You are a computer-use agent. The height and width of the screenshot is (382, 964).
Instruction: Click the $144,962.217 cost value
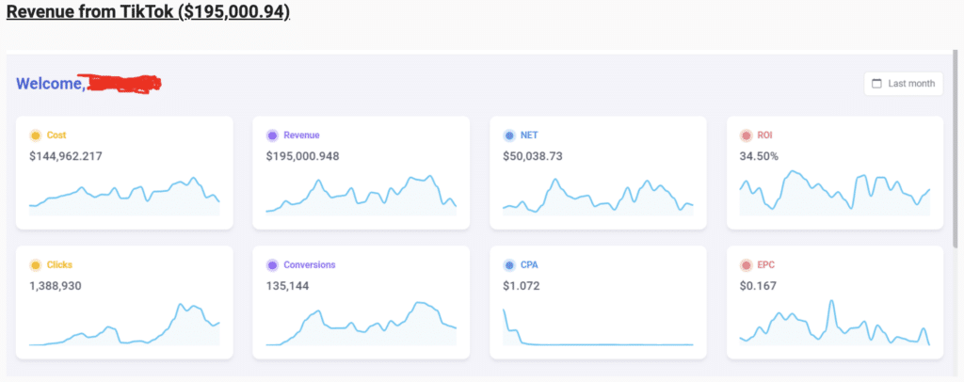pyautogui.click(x=66, y=156)
